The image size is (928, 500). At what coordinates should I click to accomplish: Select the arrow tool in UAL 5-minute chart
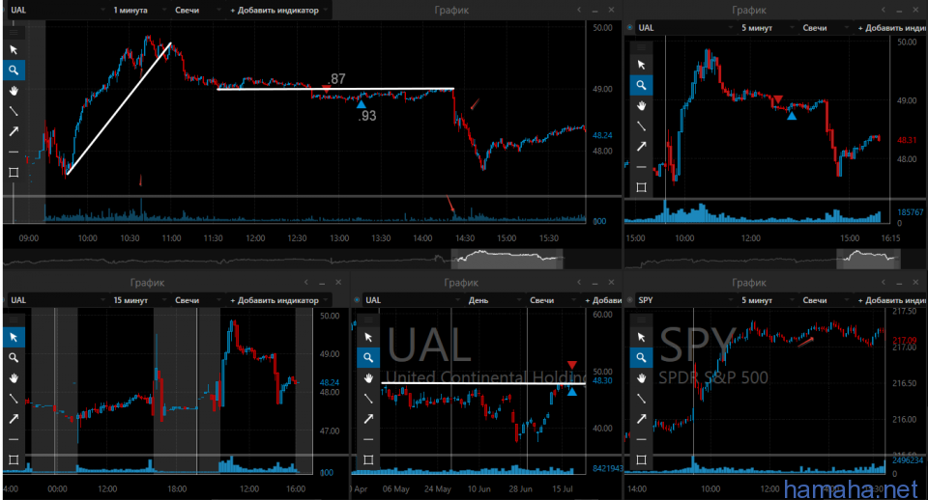641,147
